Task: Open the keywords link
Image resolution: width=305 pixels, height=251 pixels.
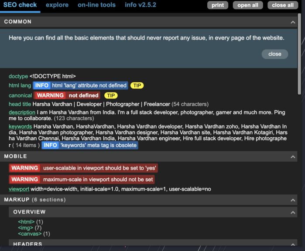Action: pyautogui.click(x=20, y=126)
